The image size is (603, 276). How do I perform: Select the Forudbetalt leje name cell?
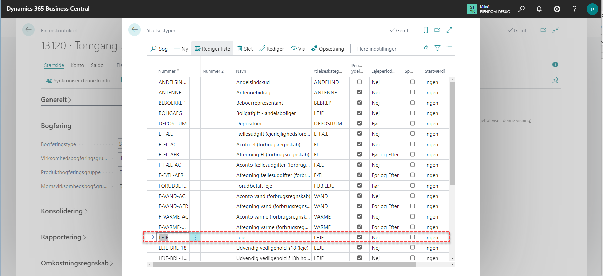(273, 186)
